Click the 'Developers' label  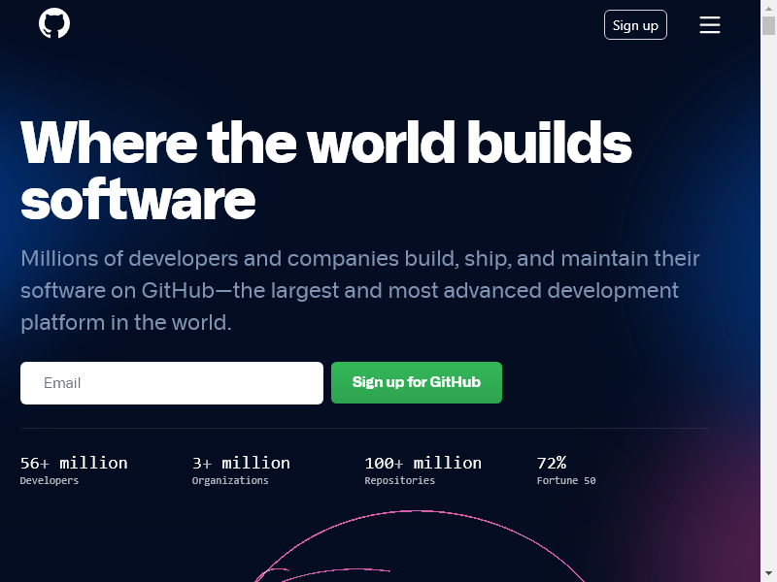[x=50, y=480]
